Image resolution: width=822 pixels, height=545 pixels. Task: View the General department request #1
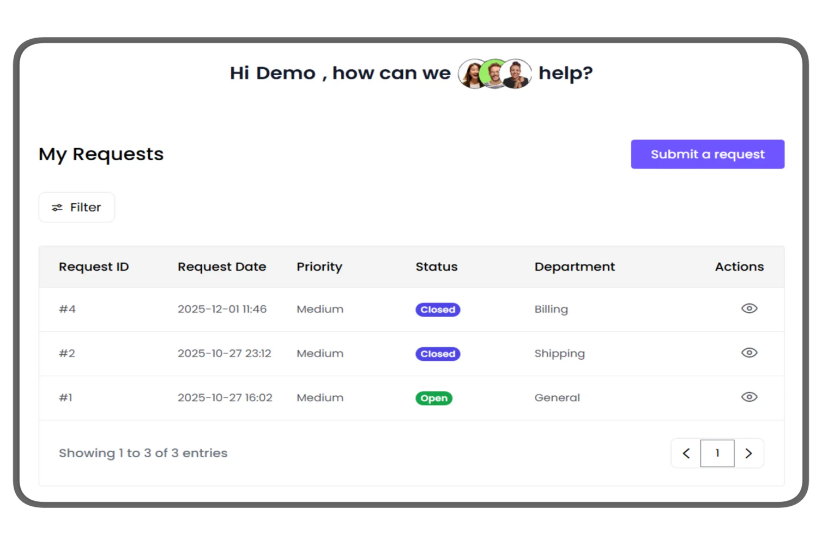click(x=749, y=397)
